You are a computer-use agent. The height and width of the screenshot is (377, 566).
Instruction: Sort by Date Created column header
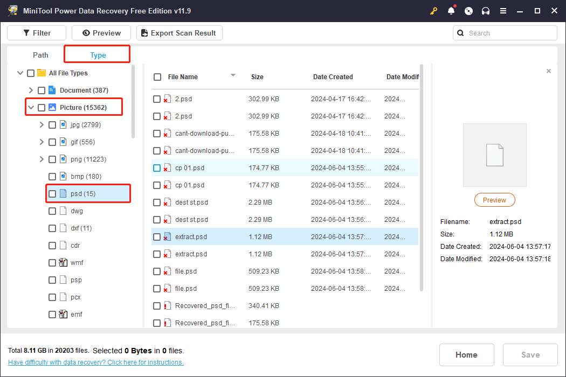pyautogui.click(x=333, y=77)
